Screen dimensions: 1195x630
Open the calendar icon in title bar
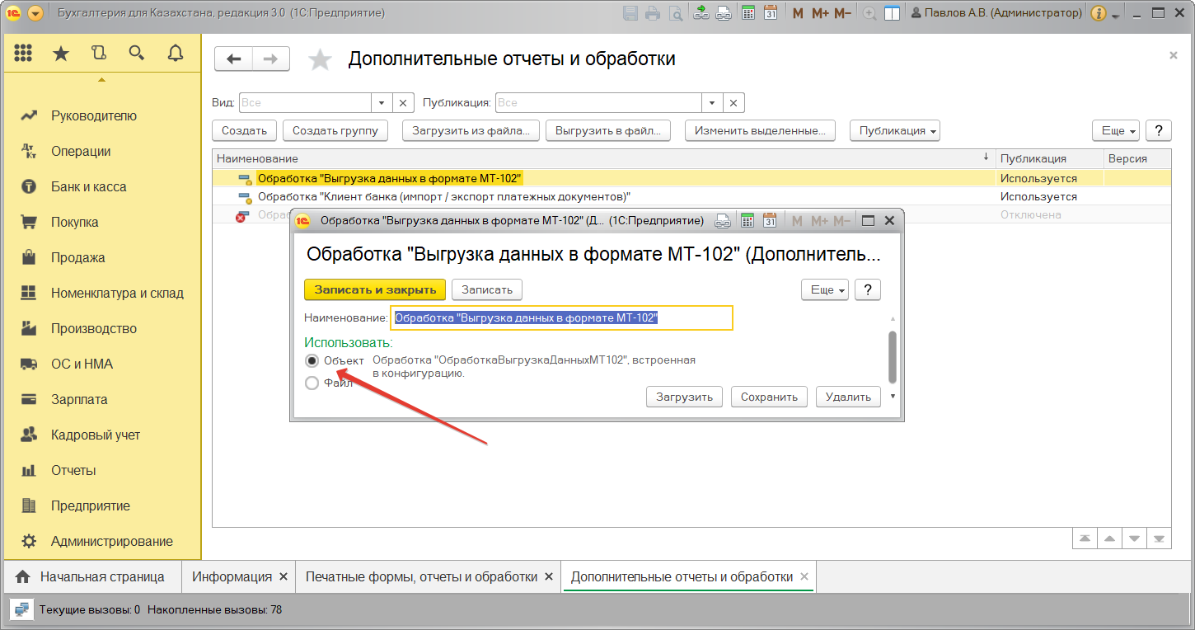tap(771, 13)
